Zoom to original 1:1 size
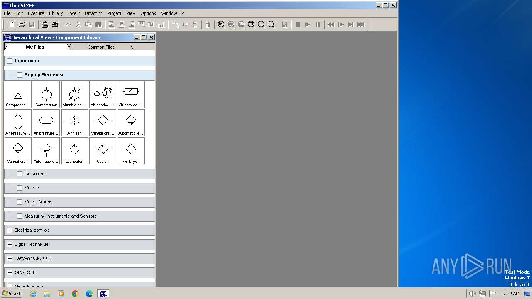The width and height of the screenshot is (532, 299). coord(221,25)
